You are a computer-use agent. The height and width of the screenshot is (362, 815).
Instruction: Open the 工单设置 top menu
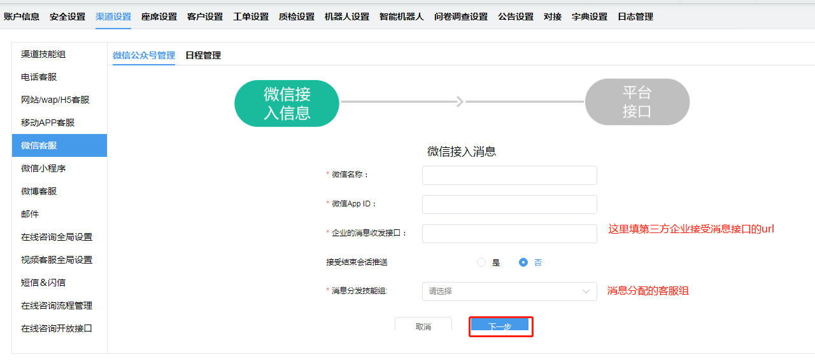(251, 17)
